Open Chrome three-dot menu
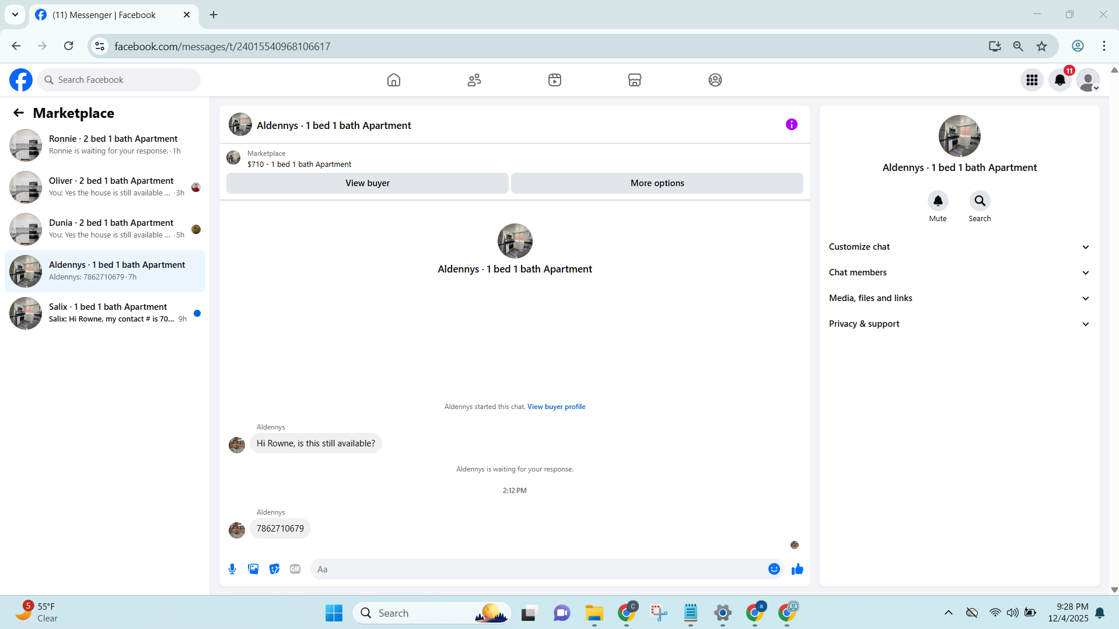1119x629 pixels. click(x=1104, y=46)
